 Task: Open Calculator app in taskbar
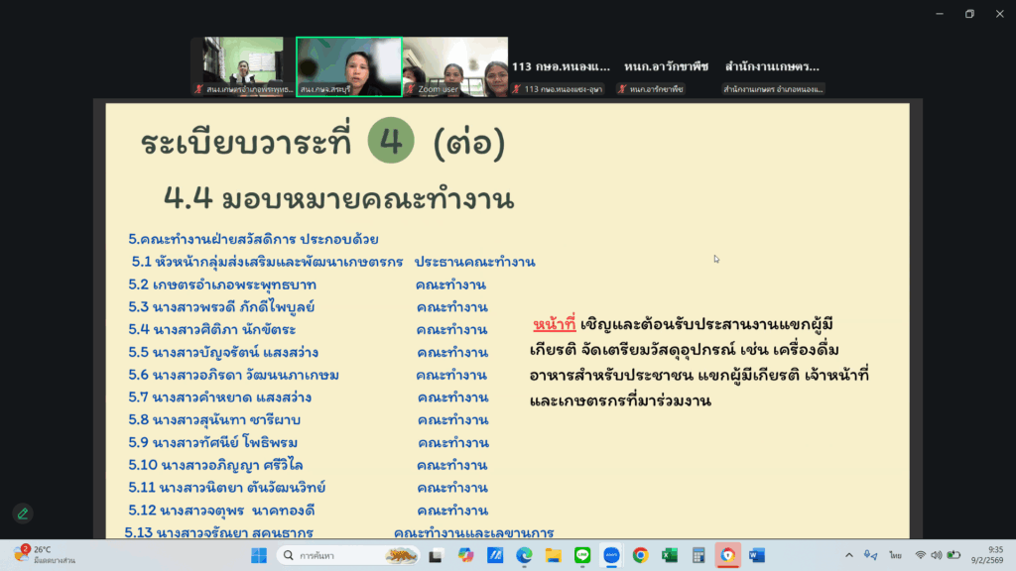pyautogui.click(x=698, y=555)
